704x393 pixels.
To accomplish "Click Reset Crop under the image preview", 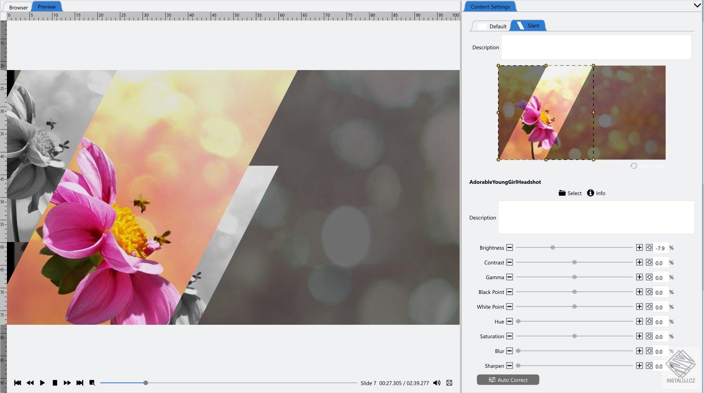I will tap(646, 166).
